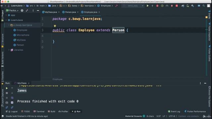Open the AVD Manager device icon
Viewport: 212px width, 119px height.
(188, 6)
